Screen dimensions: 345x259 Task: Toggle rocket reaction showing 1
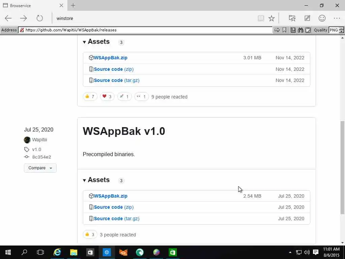[124, 96]
